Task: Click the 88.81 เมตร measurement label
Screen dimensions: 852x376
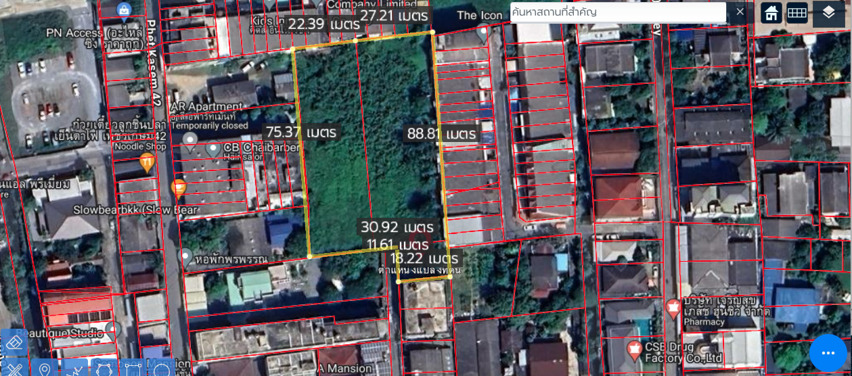Action: tap(441, 134)
